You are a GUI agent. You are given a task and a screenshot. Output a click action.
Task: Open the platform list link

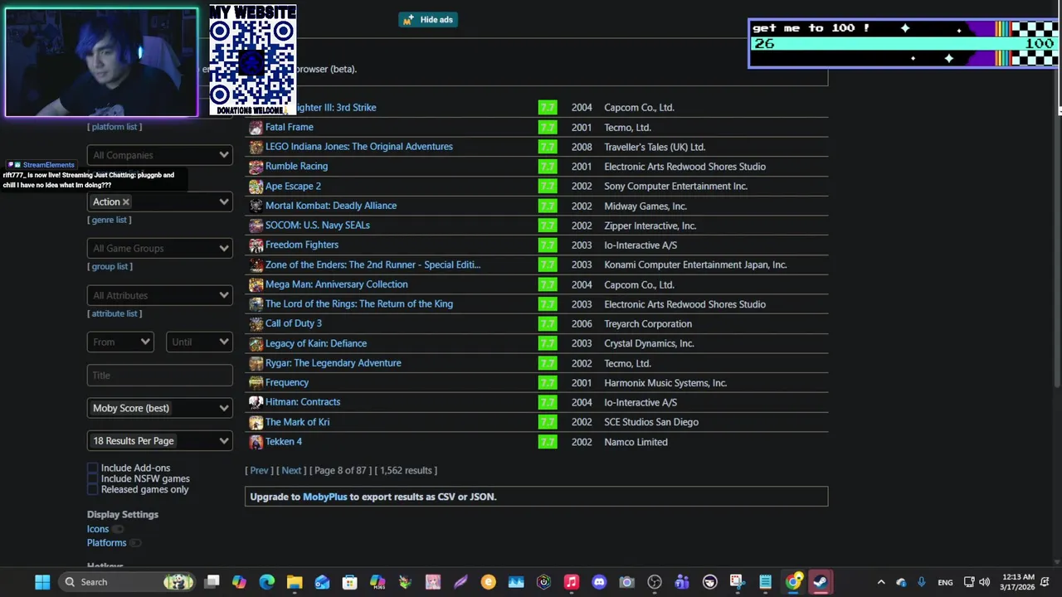click(x=114, y=127)
